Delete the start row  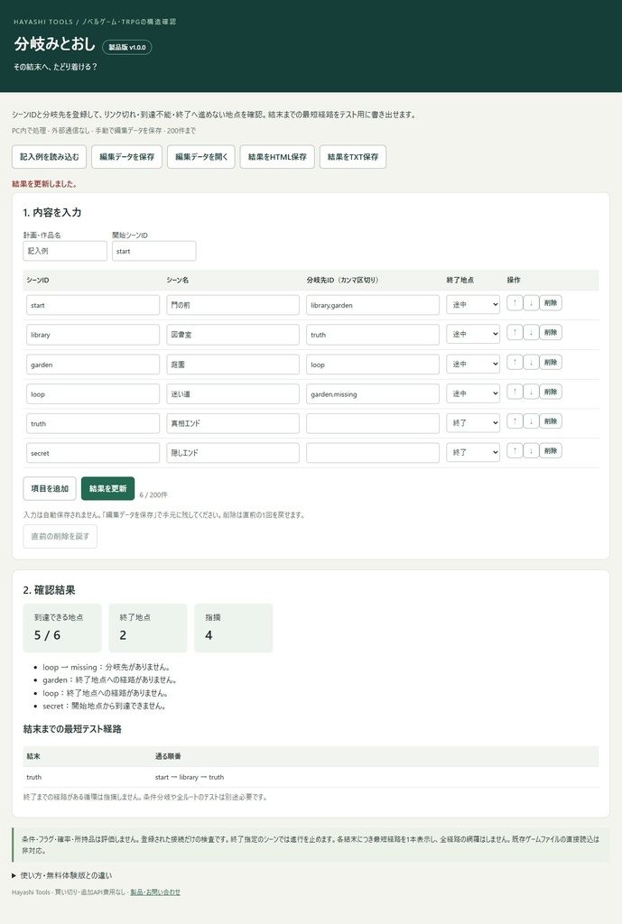coord(551,303)
